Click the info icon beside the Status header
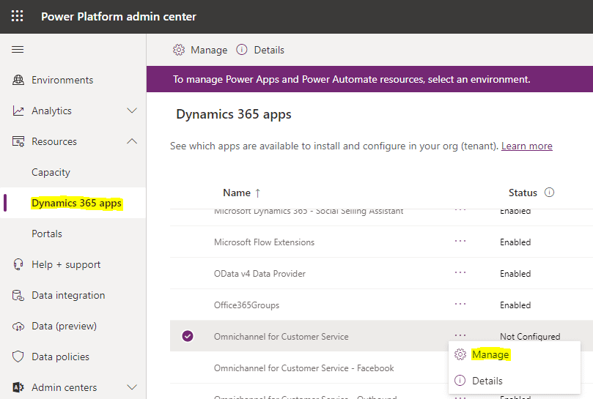 click(549, 193)
